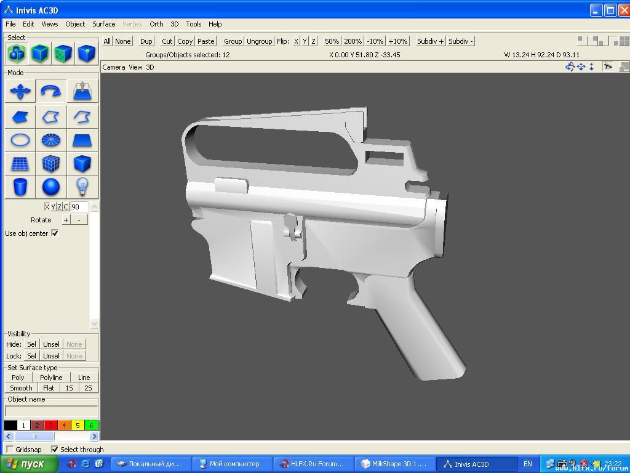This screenshot has width=630, height=473.
Task: Pick the Sphere primitive tool
Action: click(51, 187)
